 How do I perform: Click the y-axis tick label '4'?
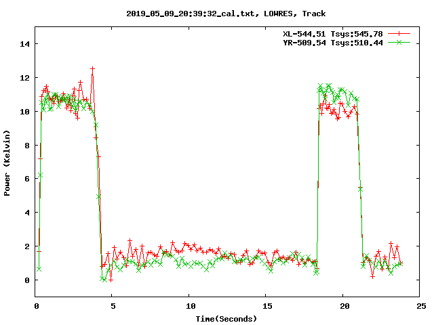[x=27, y=213]
